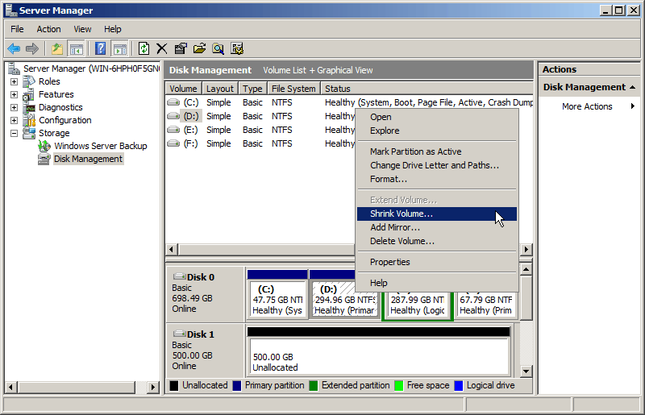Click the blue Help question mark icon

tap(101, 48)
